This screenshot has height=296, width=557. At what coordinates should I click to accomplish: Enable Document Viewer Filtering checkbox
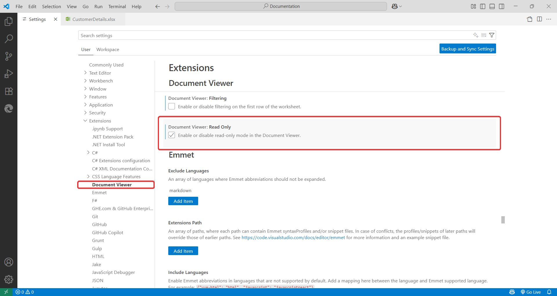click(172, 107)
